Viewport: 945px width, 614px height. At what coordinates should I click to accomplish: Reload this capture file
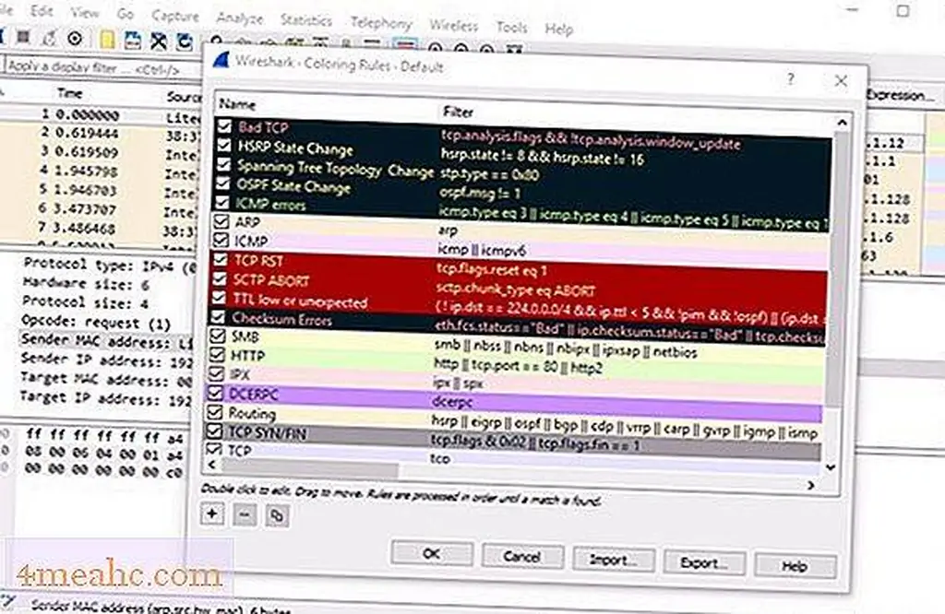click(185, 41)
